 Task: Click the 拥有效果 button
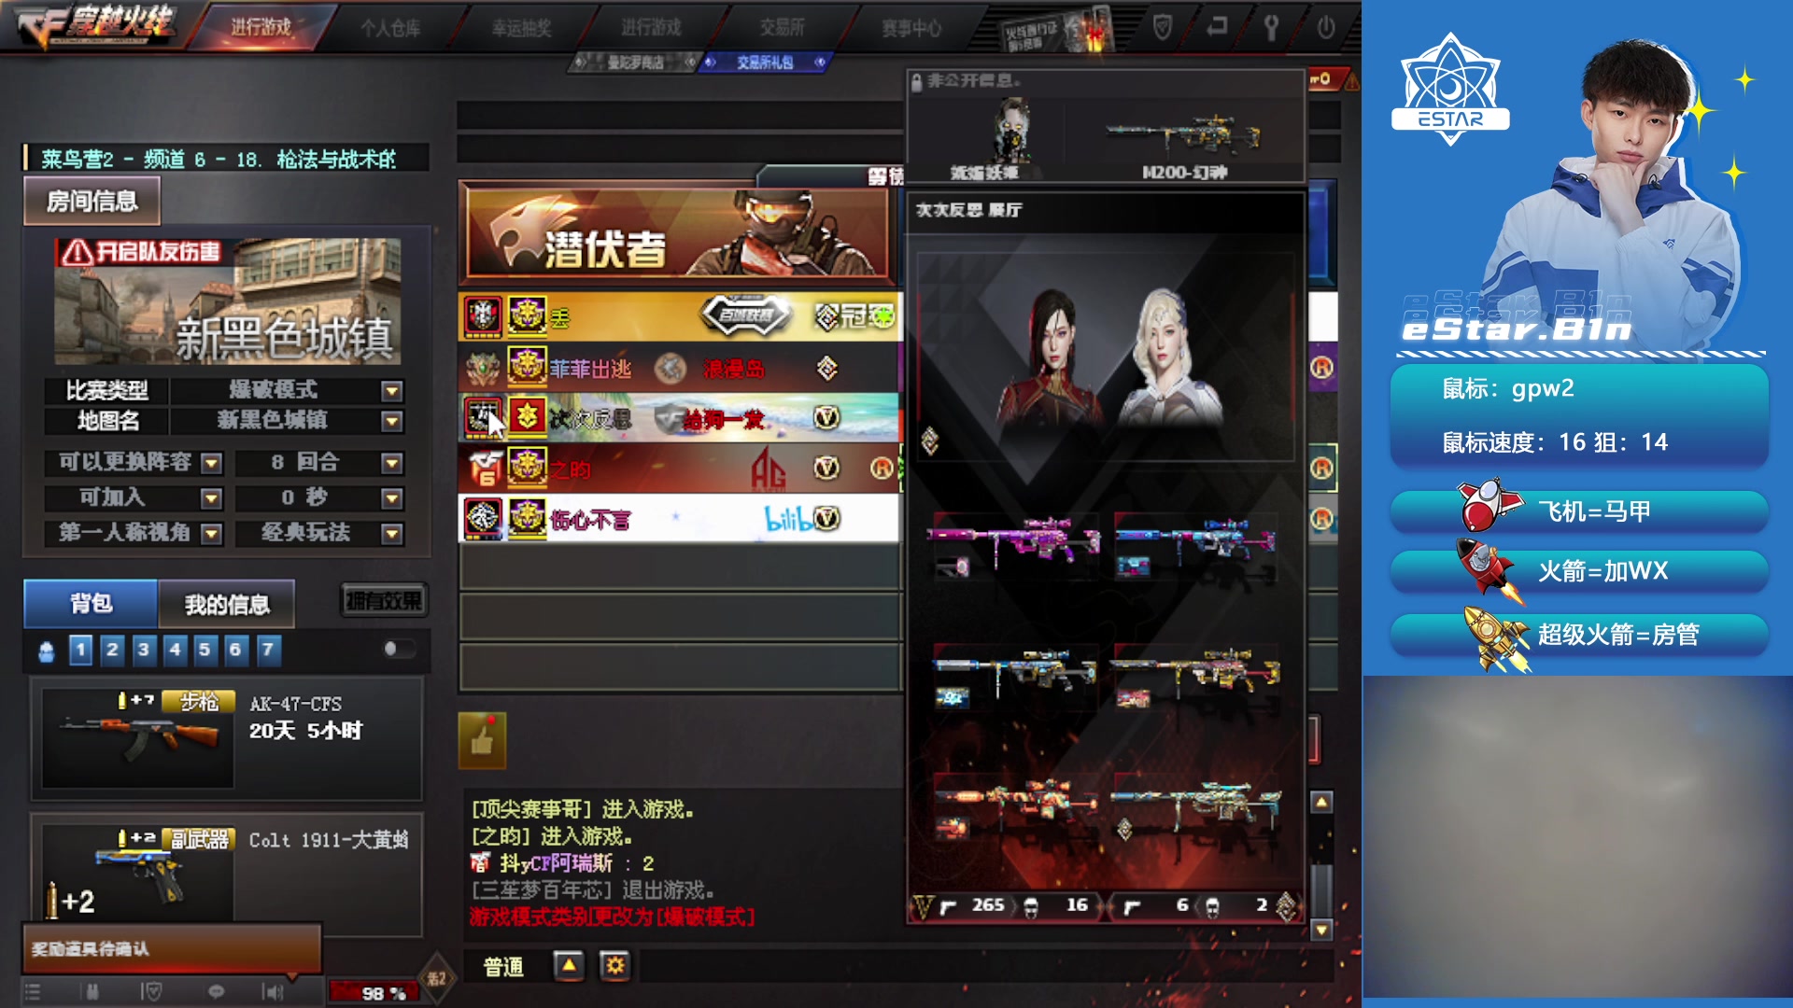pyautogui.click(x=384, y=601)
